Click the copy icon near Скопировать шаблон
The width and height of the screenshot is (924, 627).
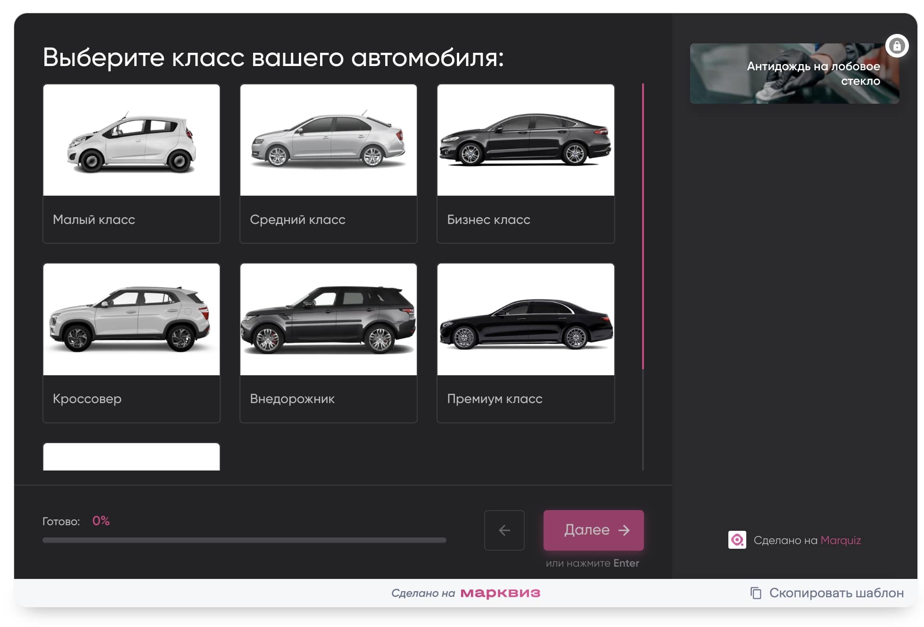pyautogui.click(x=756, y=593)
